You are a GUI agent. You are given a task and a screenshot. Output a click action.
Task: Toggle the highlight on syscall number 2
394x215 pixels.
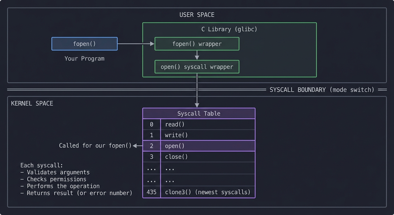(151, 146)
